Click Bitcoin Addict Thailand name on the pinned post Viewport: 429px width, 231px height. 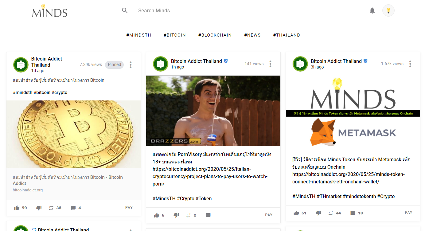(x=47, y=62)
